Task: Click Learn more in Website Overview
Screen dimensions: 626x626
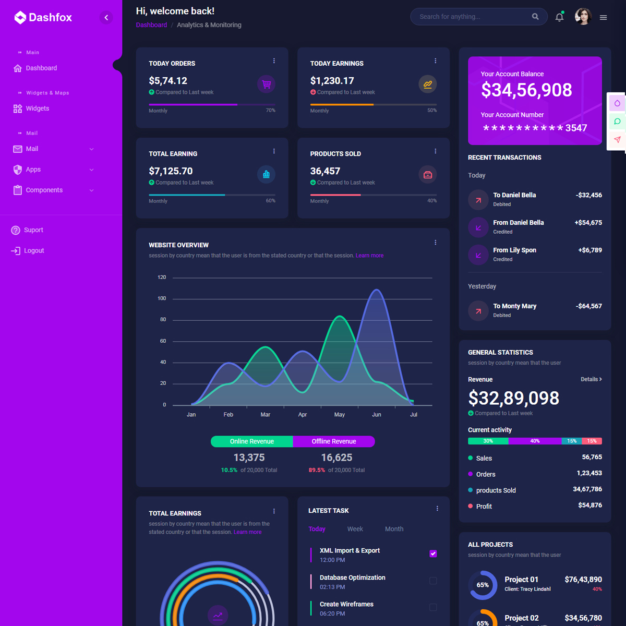Action: 369,256
